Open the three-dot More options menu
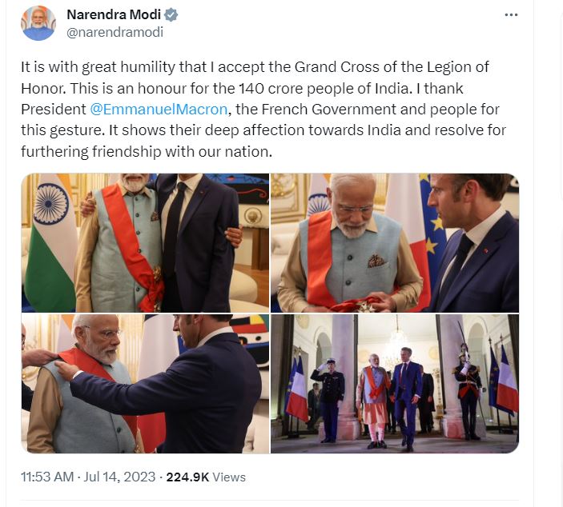Screen dimensions: 563x507 coord(511,15)
